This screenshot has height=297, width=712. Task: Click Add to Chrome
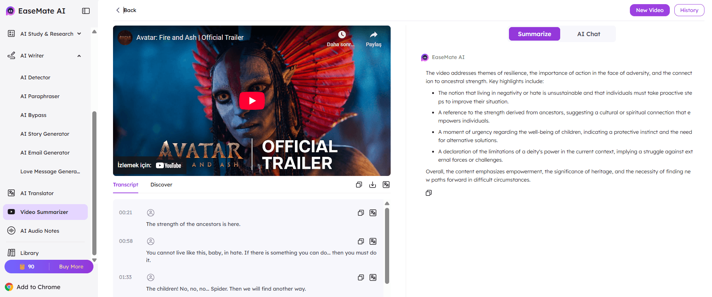[33, 287]
